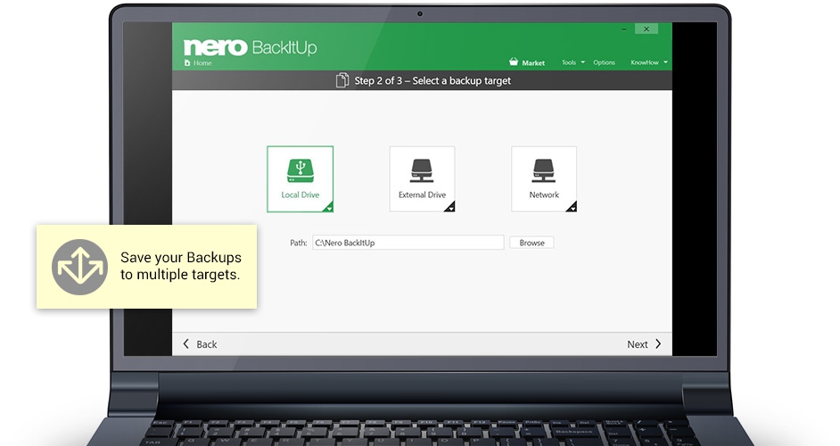840x446 pixels.
Task: Click the 'Save your Backups to multiple targets.' text
Action: 180,266
